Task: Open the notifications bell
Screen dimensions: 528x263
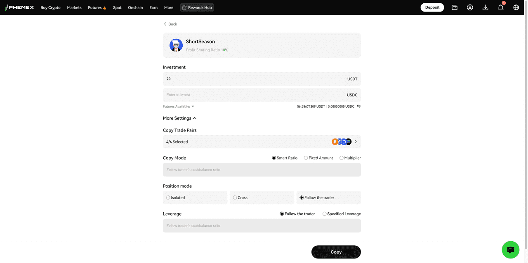Action: [x=500, y=7]
